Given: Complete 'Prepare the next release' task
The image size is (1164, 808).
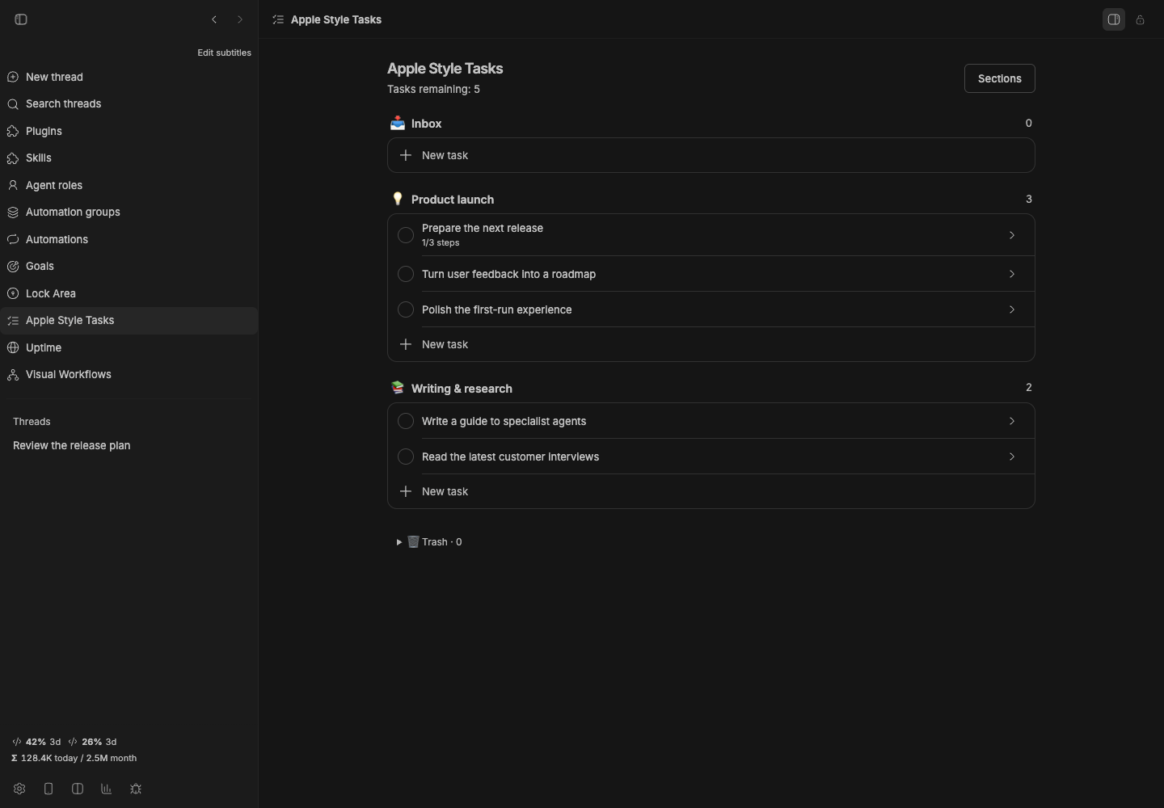Looking at the screenshot, I should (x=406, y=235).
